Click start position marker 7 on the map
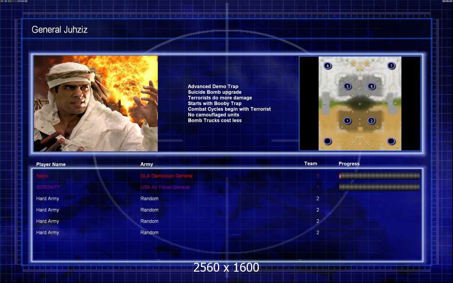This screenshot has height=283, width=453. [391, 66]
